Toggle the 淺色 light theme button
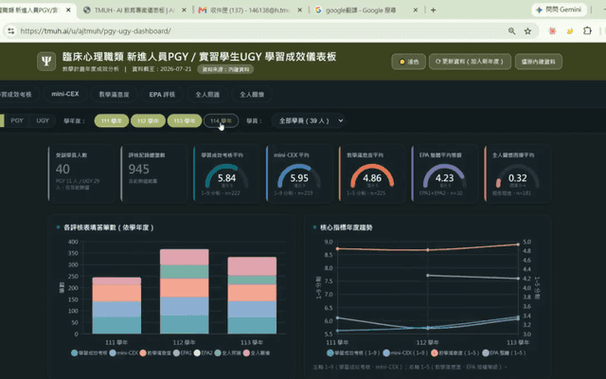Viewport: 606px width, 379px height. pyautogui.click(x=408, y=62)
